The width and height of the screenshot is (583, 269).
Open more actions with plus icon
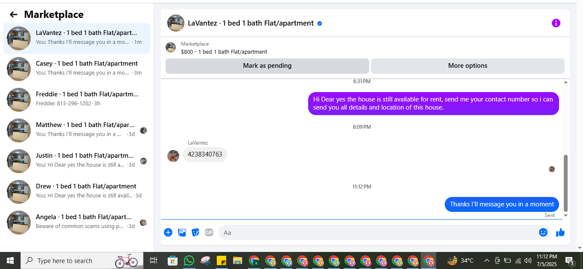coord(168,232)
